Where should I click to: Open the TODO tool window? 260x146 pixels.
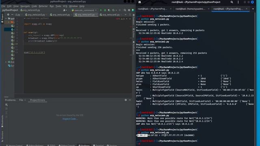51,145
